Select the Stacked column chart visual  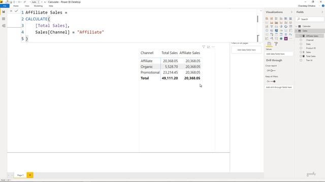click(x=272, y=19)
